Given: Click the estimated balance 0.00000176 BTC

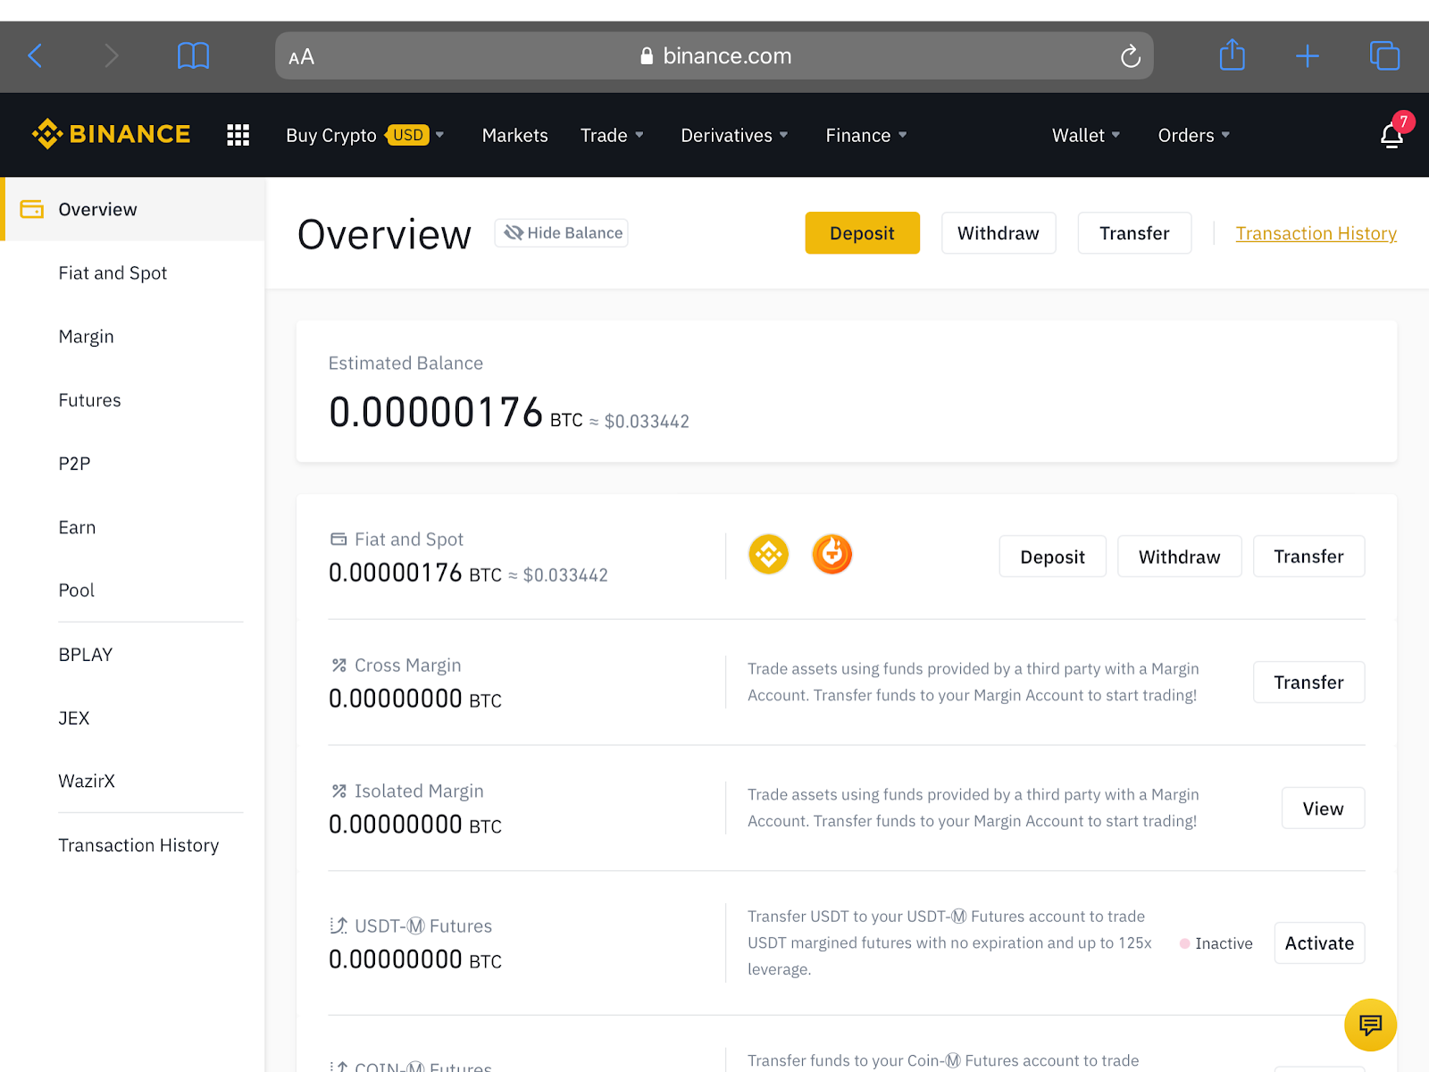Looking at the screenshot, I should (x=455, y=413).
